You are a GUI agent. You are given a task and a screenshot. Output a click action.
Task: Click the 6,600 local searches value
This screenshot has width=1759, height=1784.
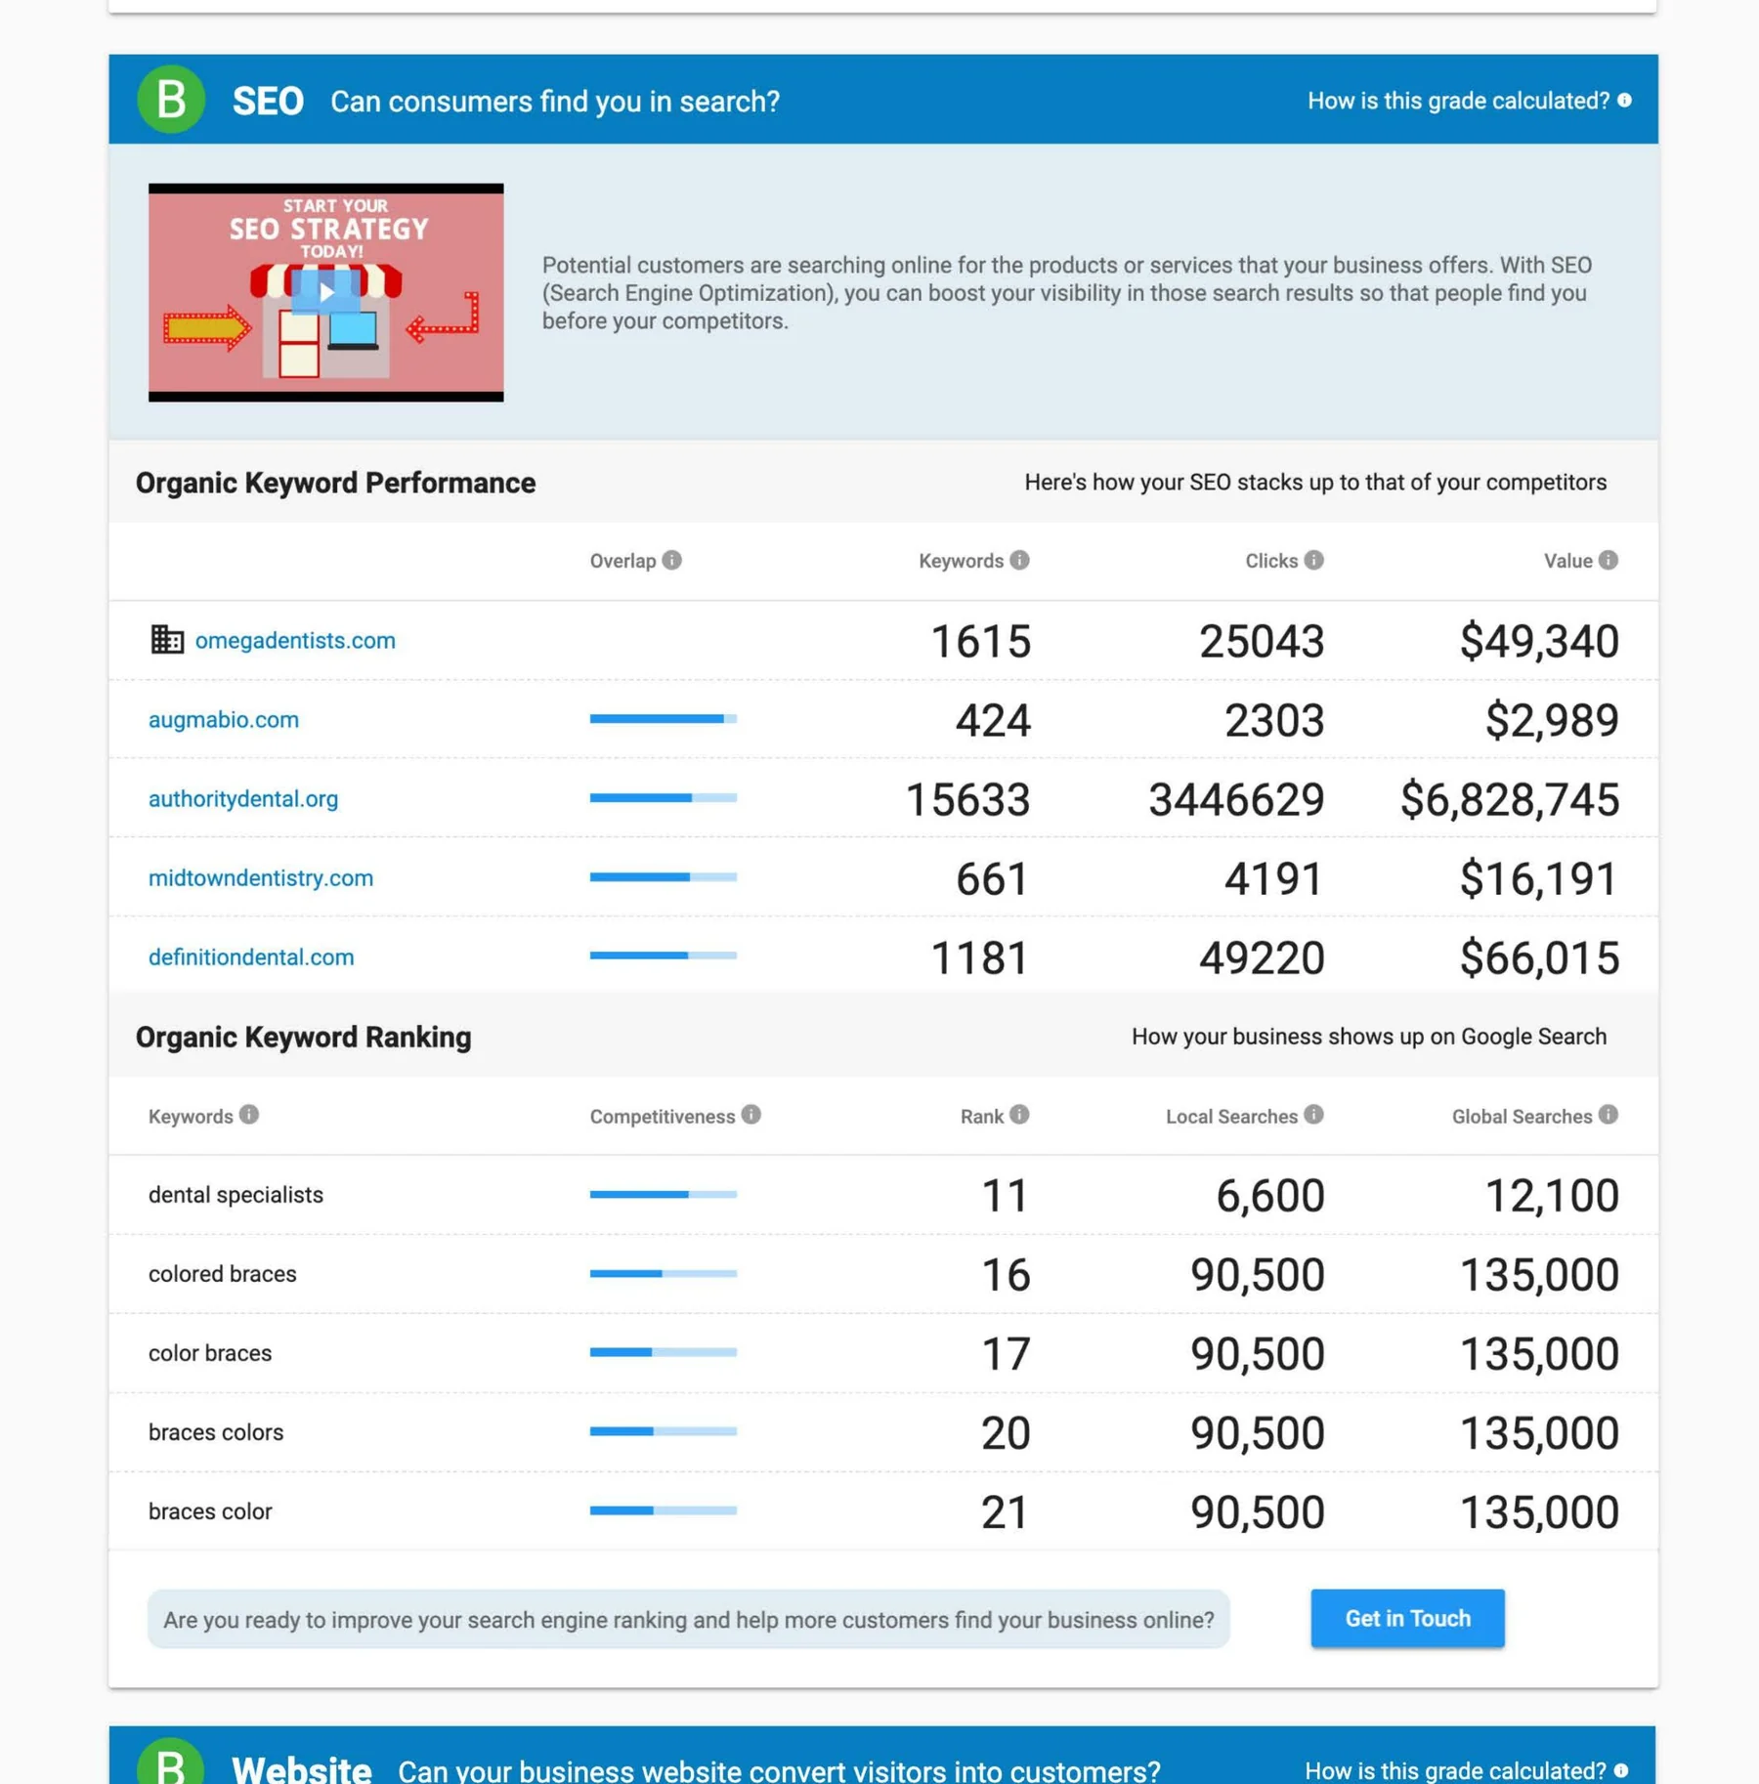coord(1270,1195)
